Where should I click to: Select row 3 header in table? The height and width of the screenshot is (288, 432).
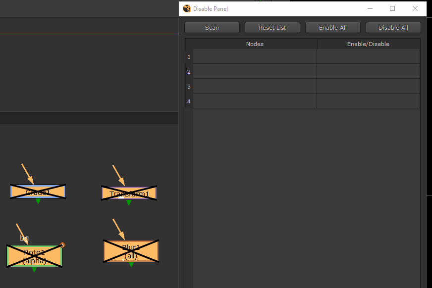pyautogui.click(x=189, y=87)
